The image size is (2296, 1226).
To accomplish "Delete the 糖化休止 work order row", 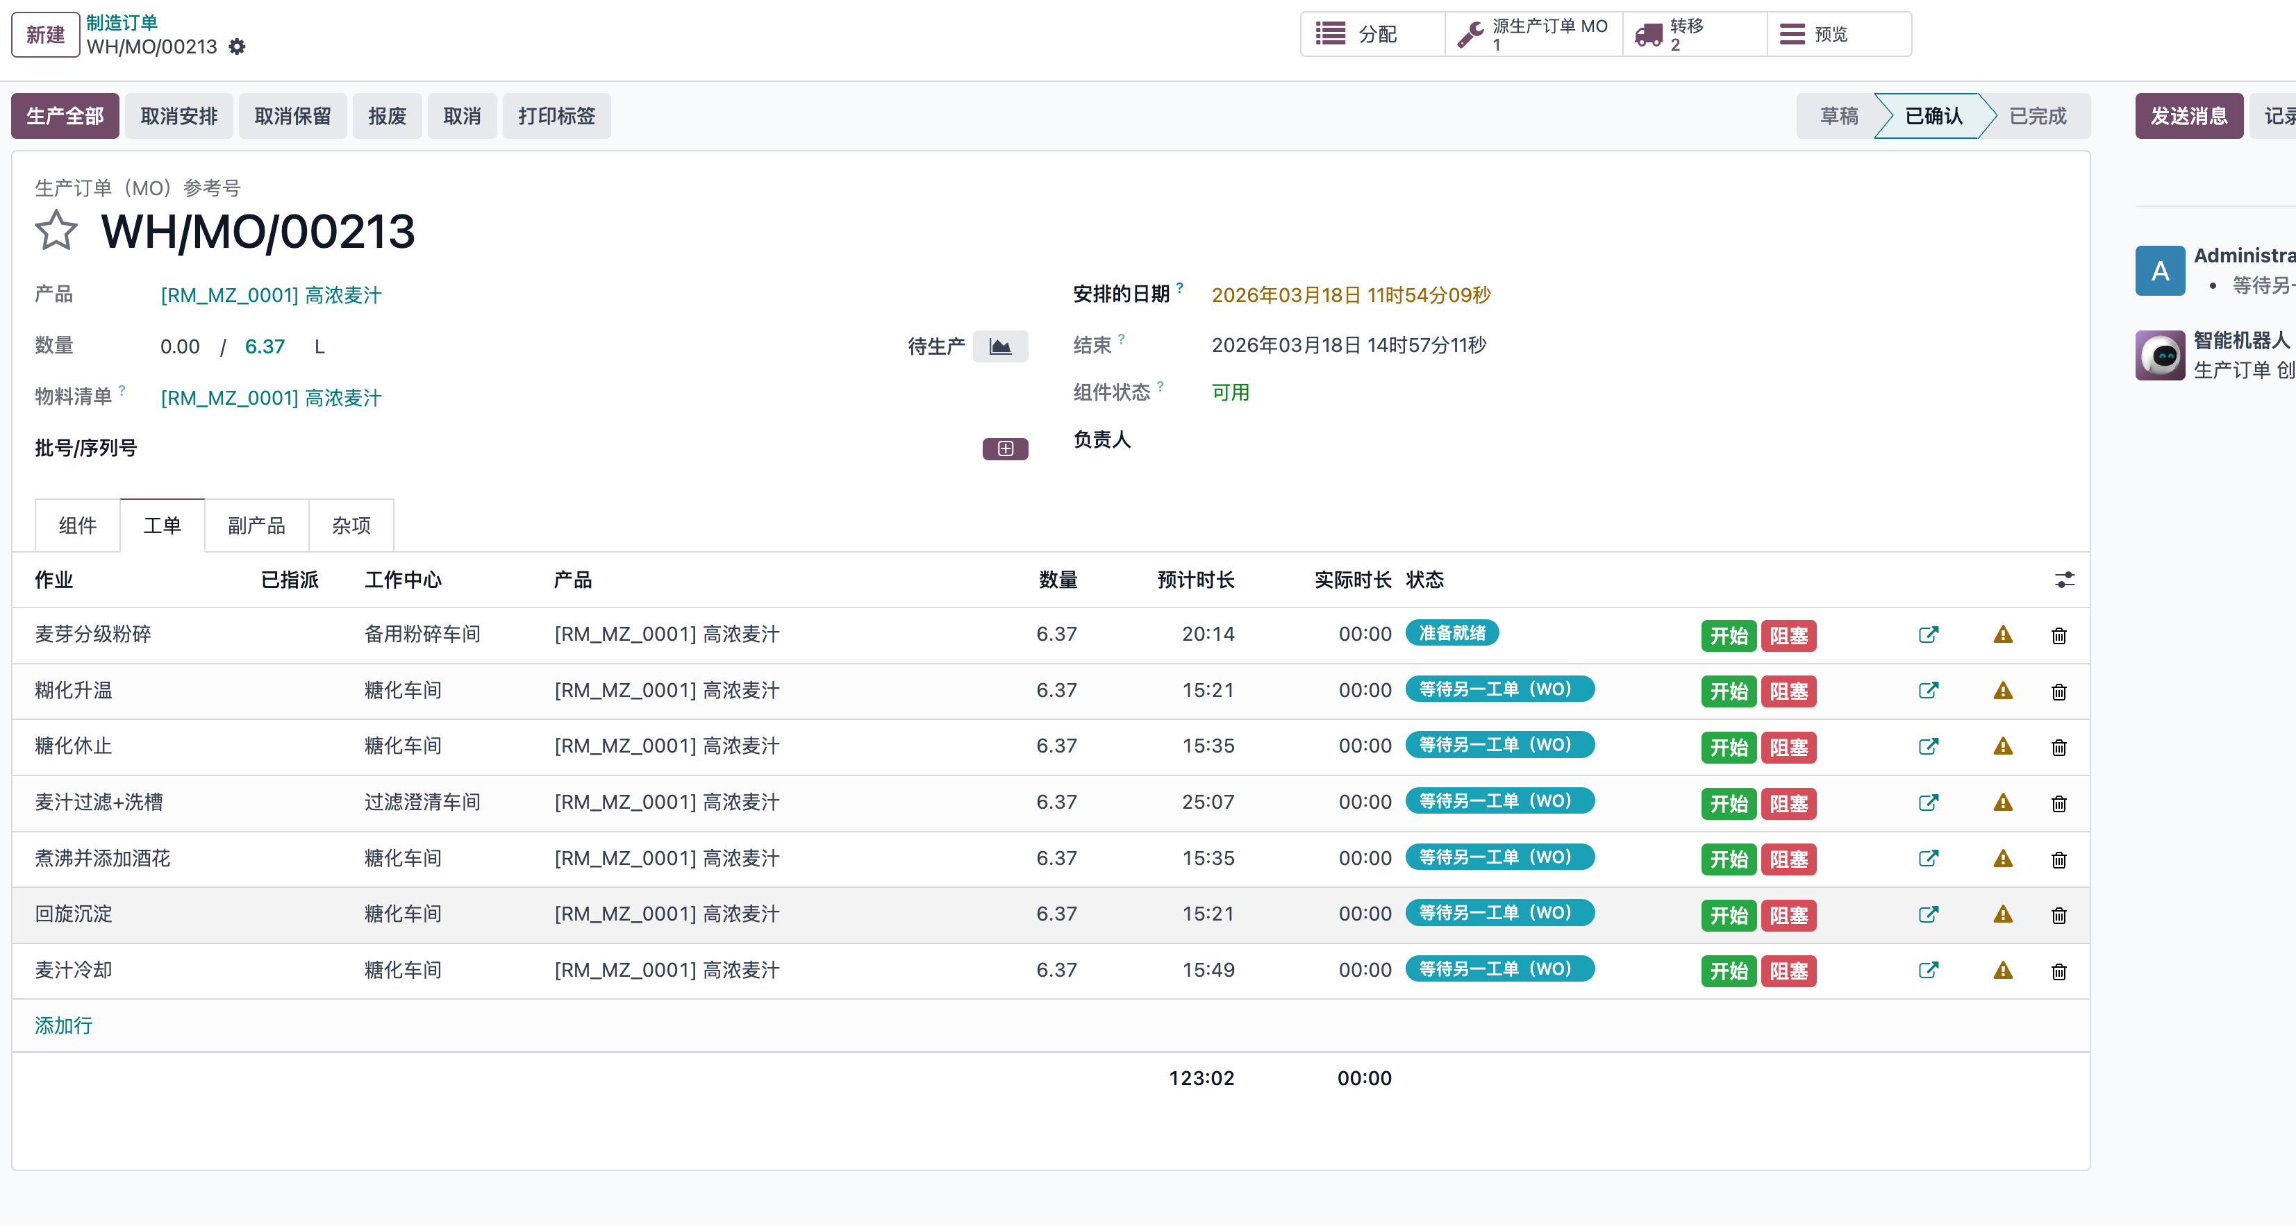I will pos(2059,748).
